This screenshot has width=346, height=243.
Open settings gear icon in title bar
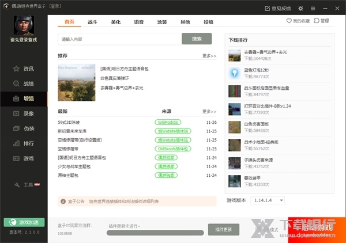pyautogui.click(x=300, y=9)
